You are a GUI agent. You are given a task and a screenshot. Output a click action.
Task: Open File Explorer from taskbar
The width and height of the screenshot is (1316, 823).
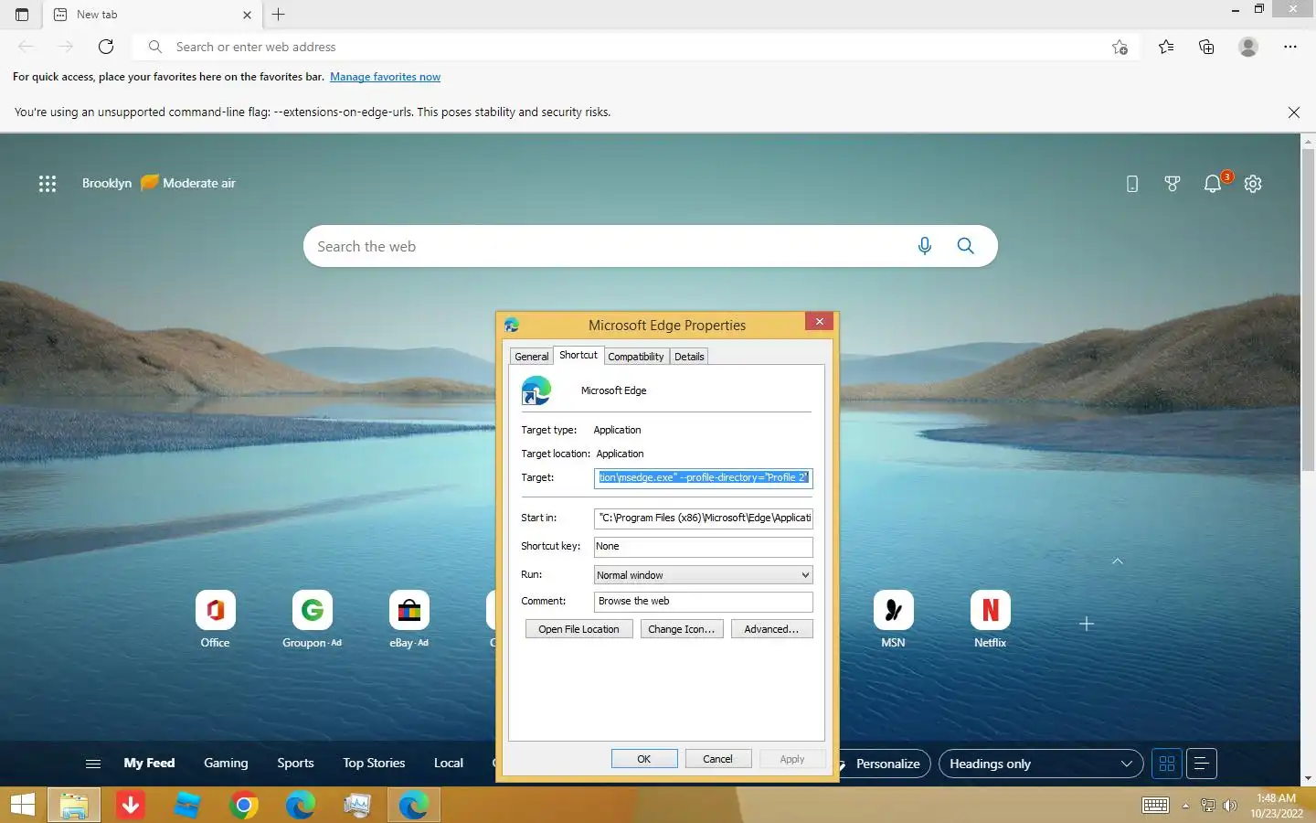[x=74, y=805]
